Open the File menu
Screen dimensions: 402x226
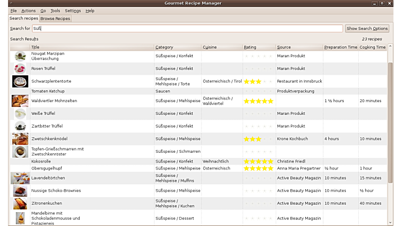[13, 11]
